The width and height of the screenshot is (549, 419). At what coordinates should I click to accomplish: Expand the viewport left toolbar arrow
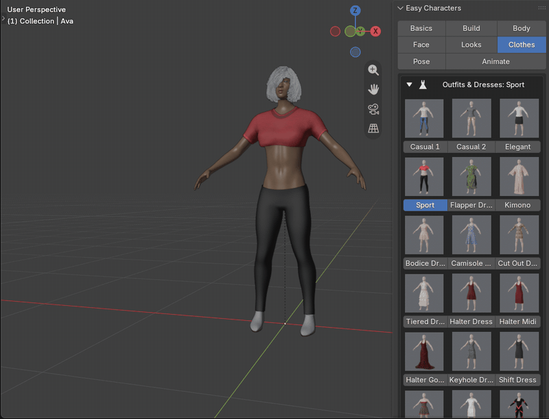(3, 18)
